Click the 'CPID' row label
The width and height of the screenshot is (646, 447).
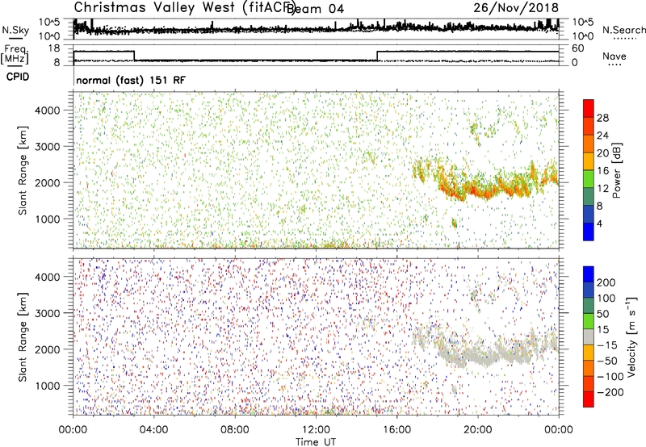[18, 77]
